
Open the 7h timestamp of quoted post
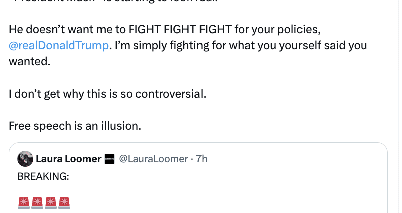(202, 159)
